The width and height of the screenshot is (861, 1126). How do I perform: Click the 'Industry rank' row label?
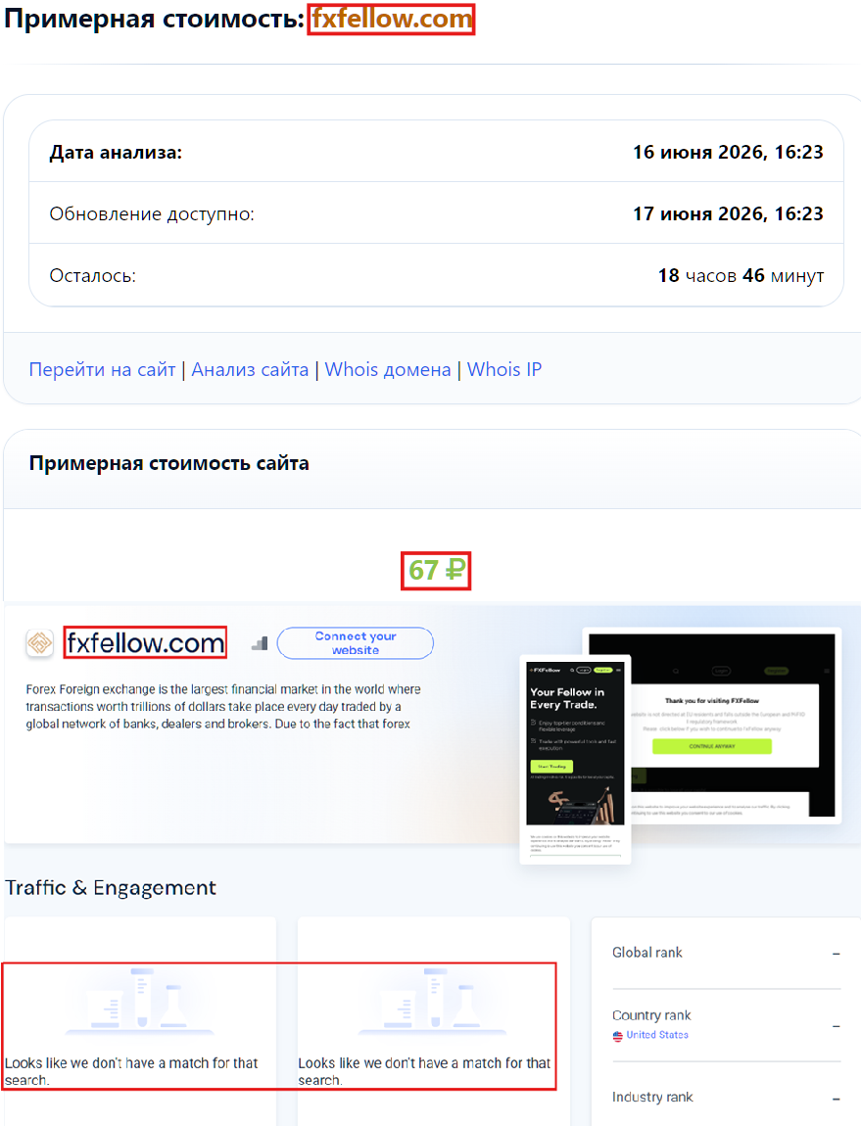point(652,1098)
